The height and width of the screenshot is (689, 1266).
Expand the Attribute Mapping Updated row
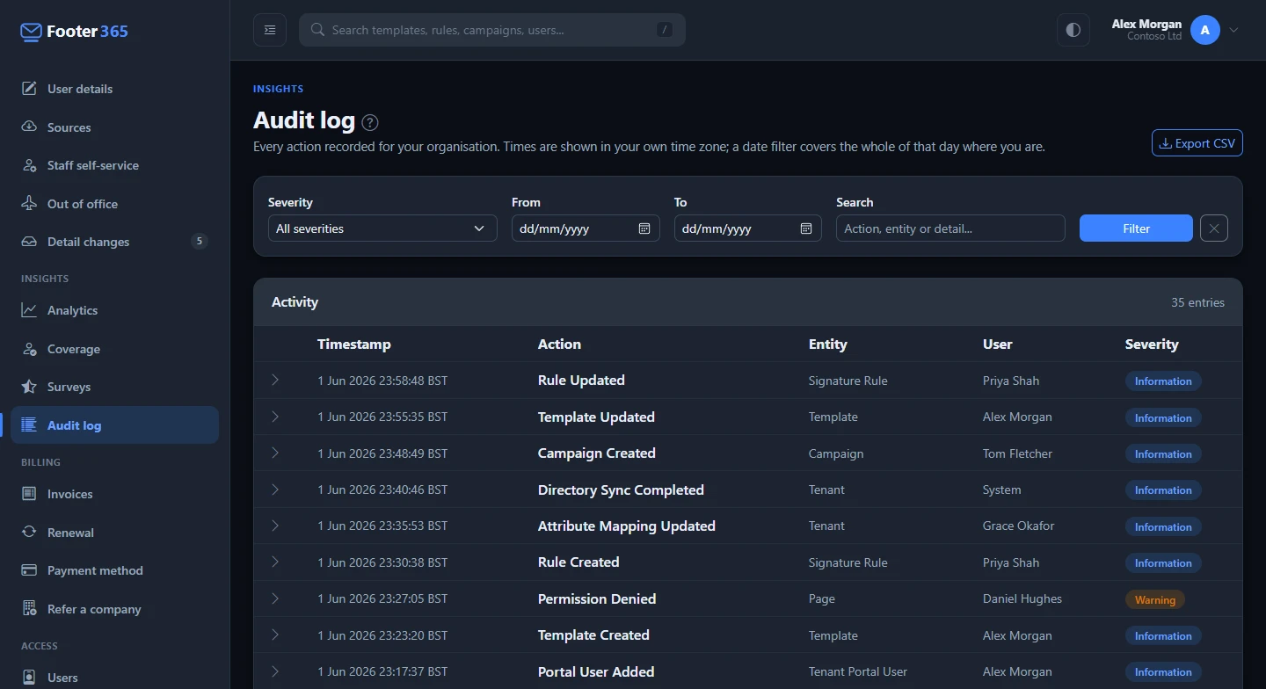(x=275, y=526)
